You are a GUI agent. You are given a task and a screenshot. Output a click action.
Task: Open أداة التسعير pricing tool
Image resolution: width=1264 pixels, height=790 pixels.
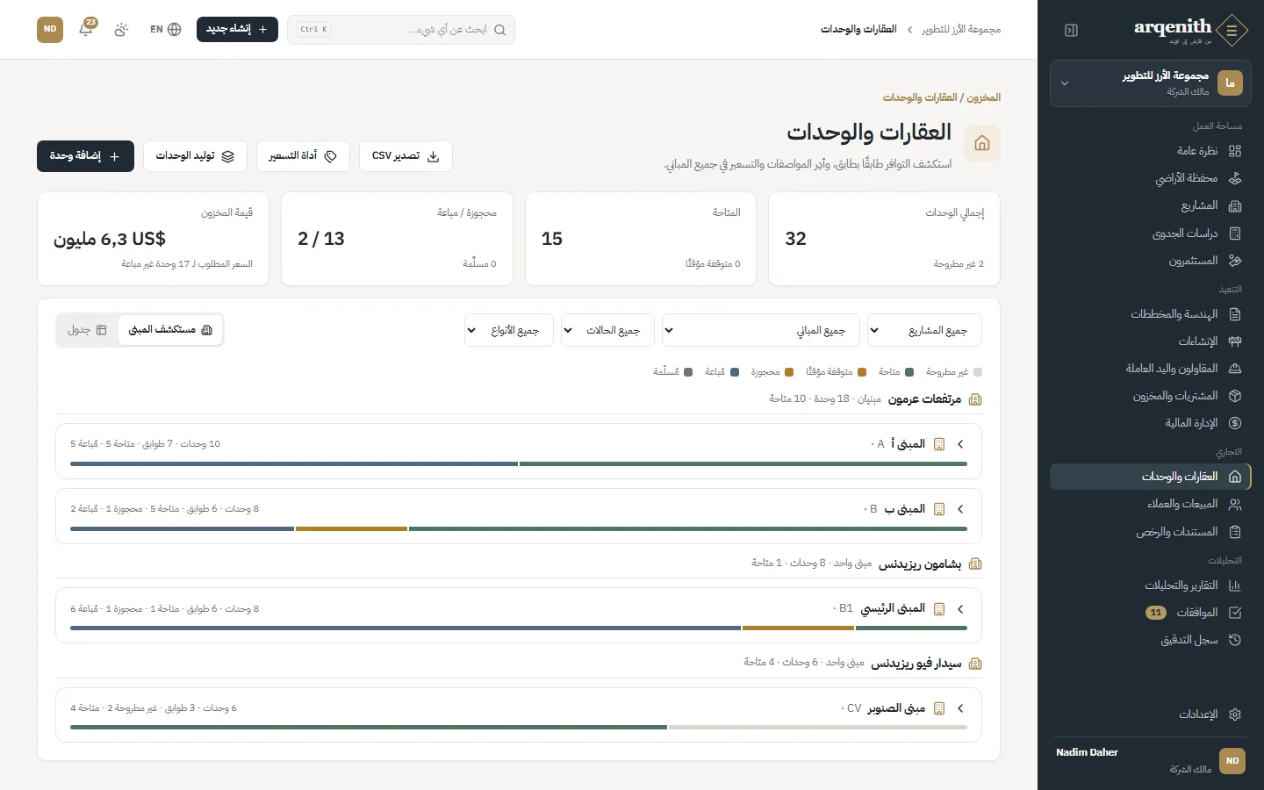click(303, 156)
